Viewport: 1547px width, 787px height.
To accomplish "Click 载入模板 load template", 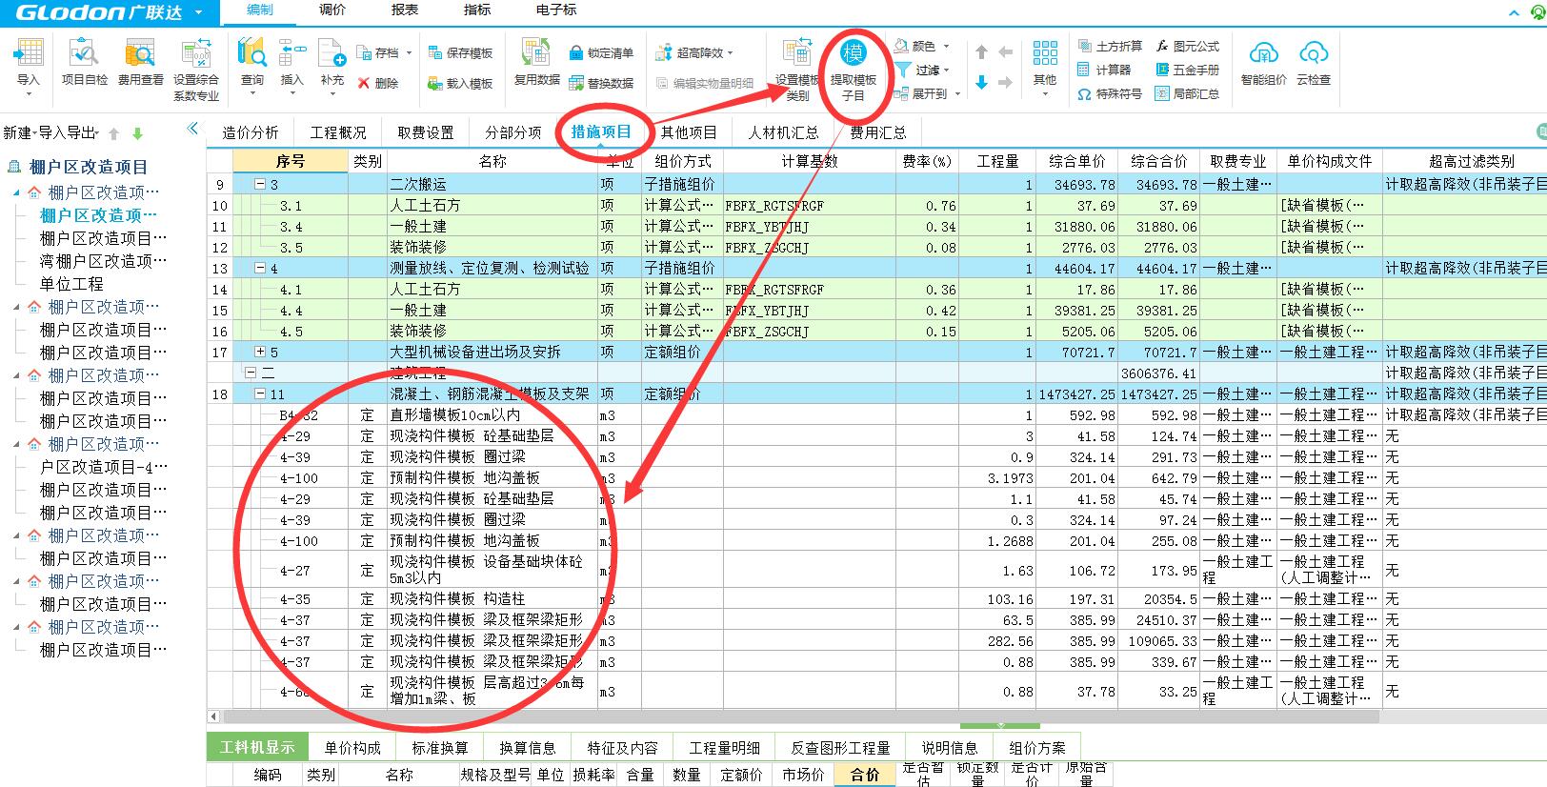I will click(460, 83).
